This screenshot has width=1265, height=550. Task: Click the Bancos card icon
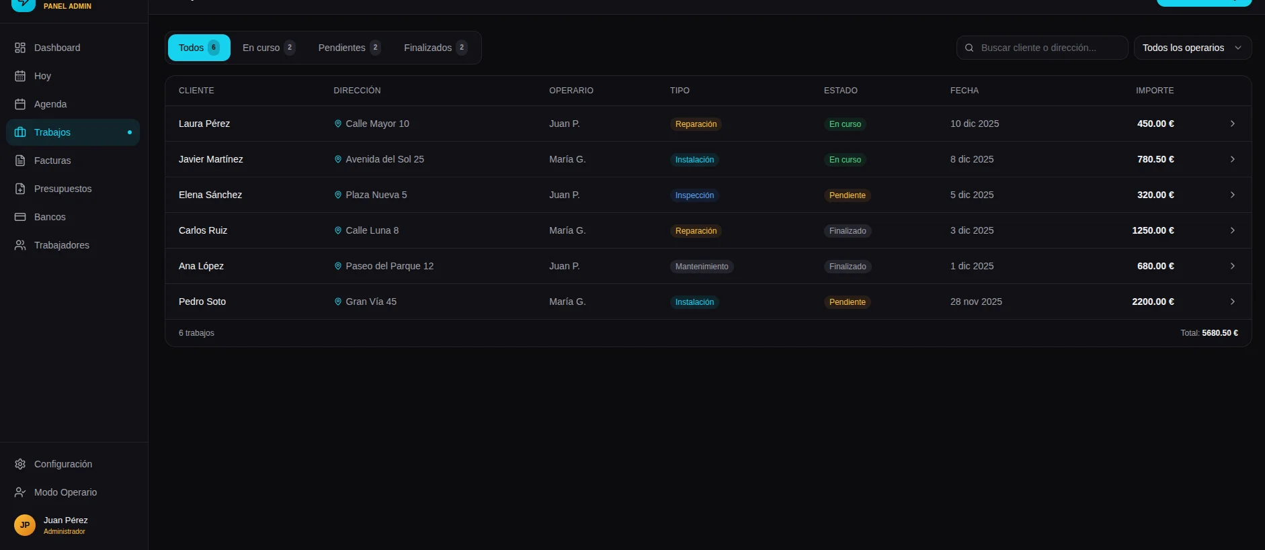coord(20,217)
